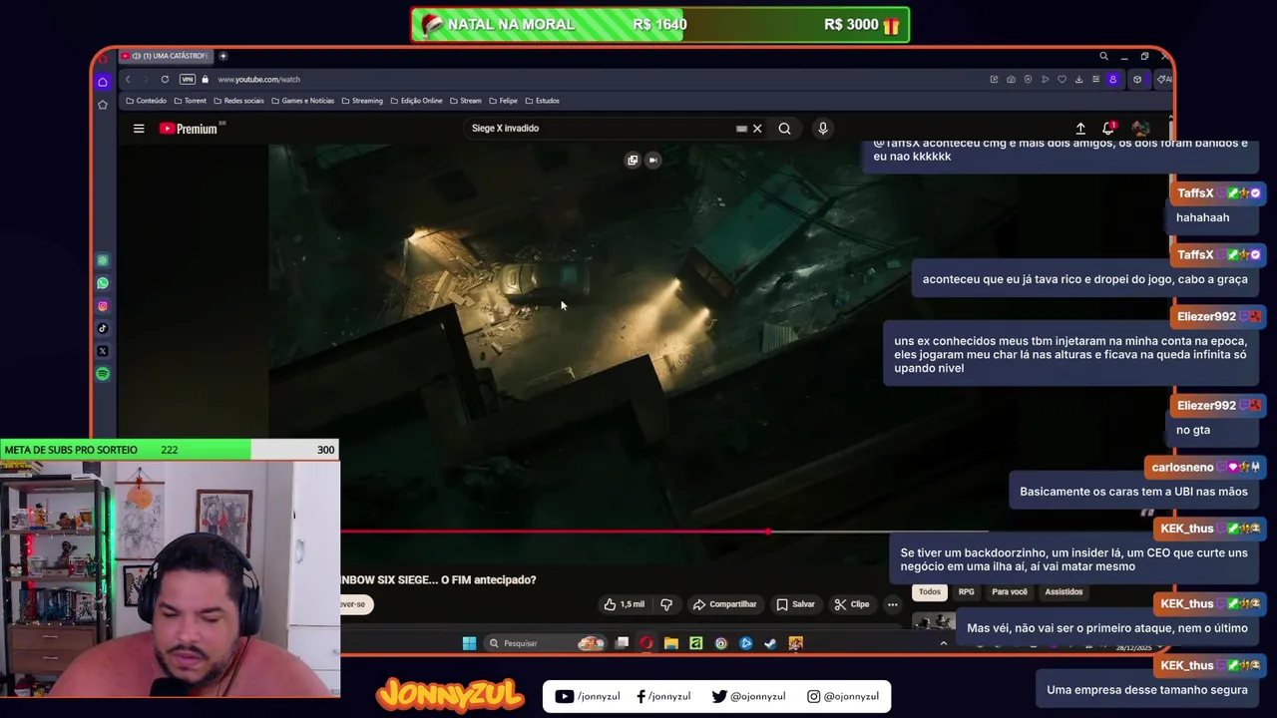Click the partially visible subscribe button

click(356, 604)
